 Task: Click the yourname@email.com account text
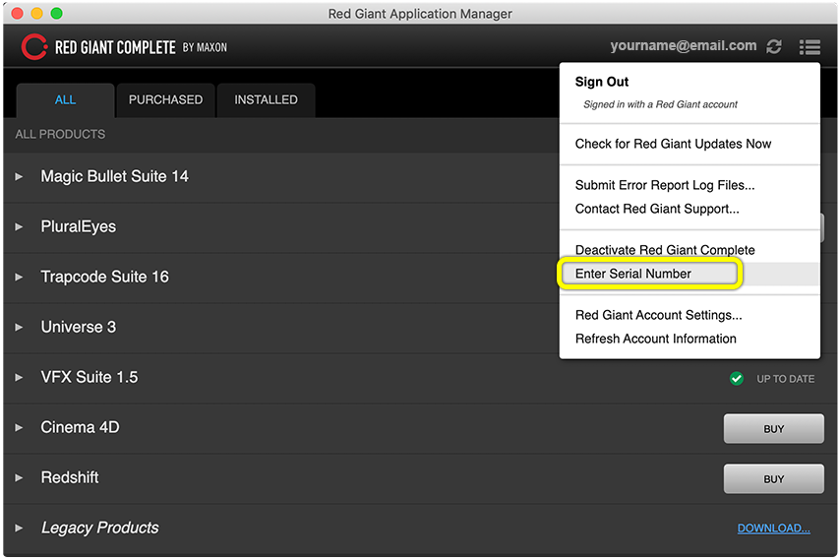point(684,45)
